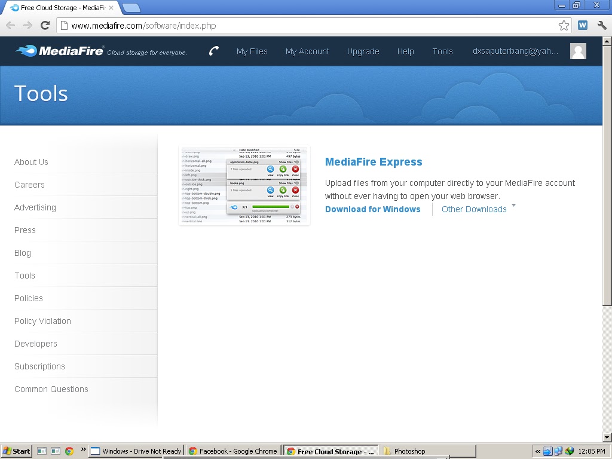Expand hidden system tray icons
612x459 pixels.
click(538, 451)
